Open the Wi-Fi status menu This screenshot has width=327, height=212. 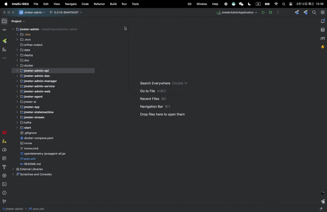[x=276, y=4]
